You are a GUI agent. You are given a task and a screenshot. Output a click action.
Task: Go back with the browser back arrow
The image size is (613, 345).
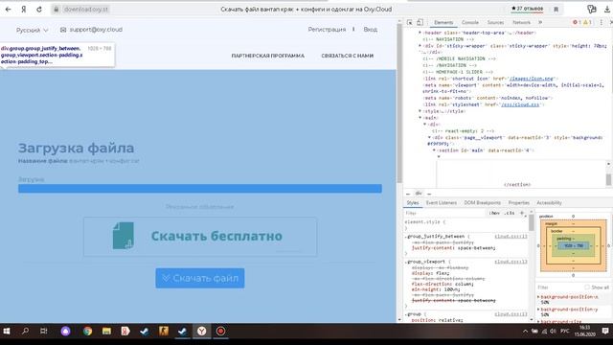click(9, 10)
